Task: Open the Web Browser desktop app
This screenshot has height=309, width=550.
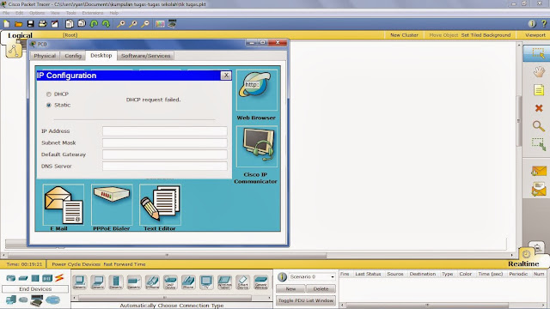Action: tap(256, 90)
